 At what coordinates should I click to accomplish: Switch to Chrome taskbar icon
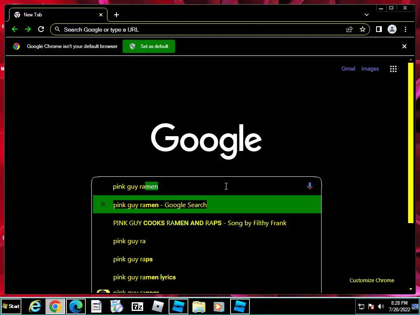[55, 306]
